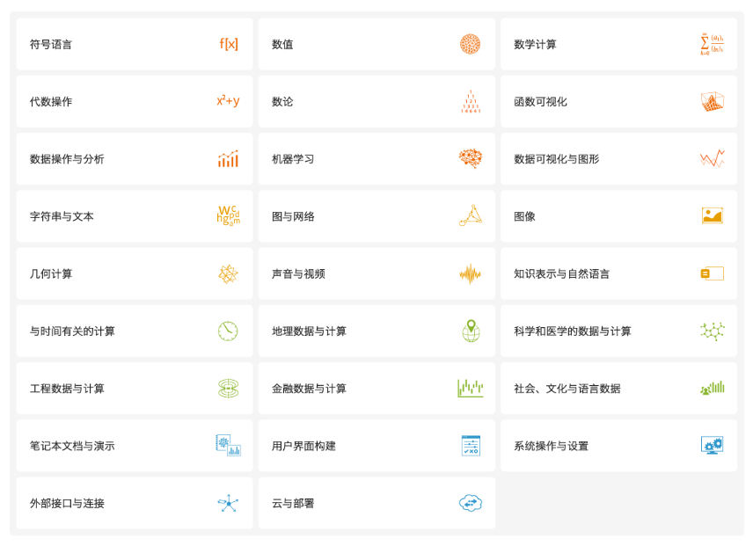Screen dimensions: 753x546
Task: Click the monitor gears icon for system settings
Action: tap(712, 446)
